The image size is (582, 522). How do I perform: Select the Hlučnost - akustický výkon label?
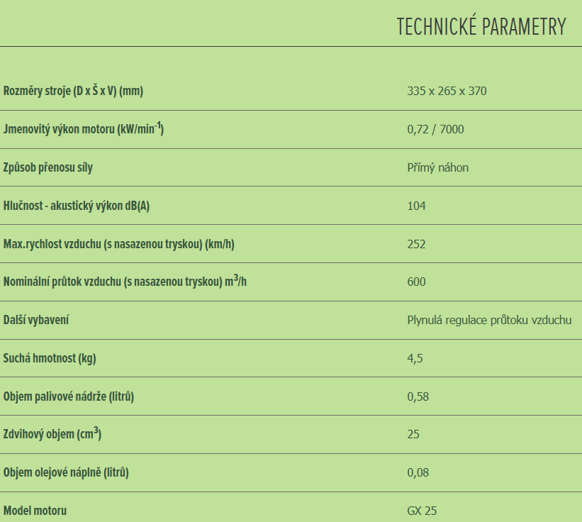pos(77,206)
